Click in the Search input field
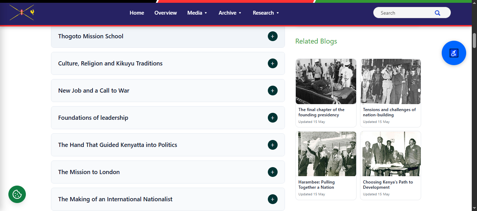477x211 pixels. coord(405,13)
